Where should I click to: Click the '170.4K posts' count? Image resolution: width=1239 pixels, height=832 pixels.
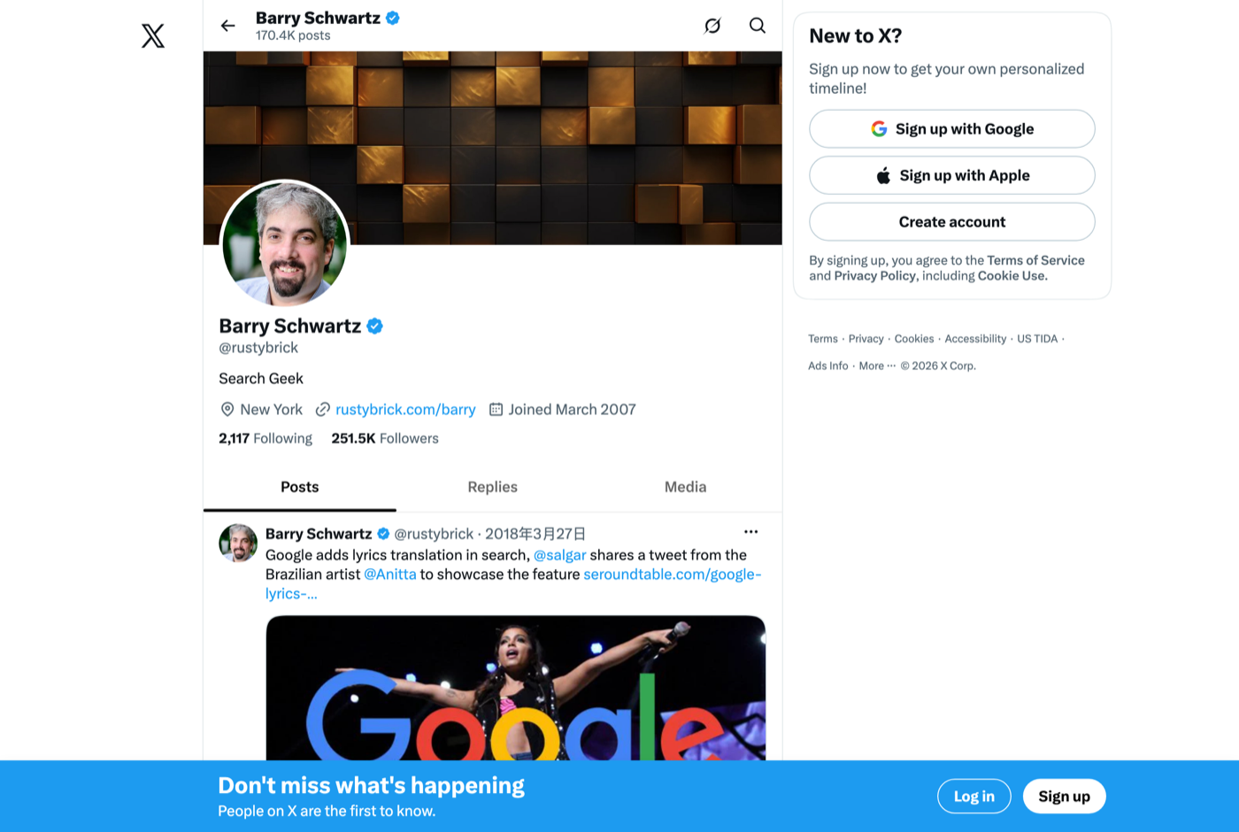293,35
